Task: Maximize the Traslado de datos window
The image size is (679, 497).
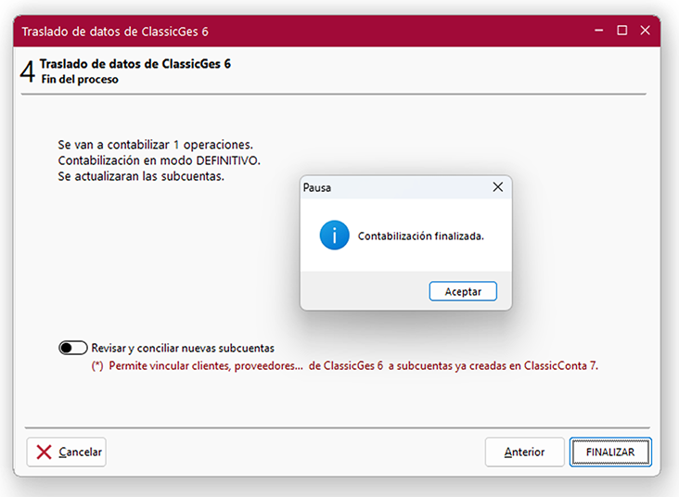Action: click(621, 31)
